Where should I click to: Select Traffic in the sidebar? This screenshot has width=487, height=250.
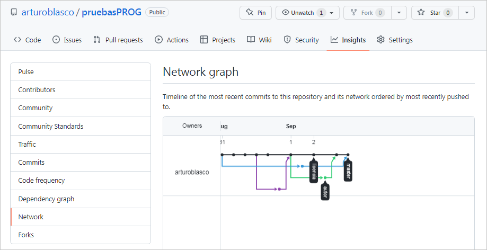point(81,144)
